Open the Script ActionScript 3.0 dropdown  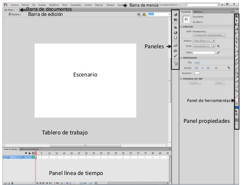(x=214, y=46)
